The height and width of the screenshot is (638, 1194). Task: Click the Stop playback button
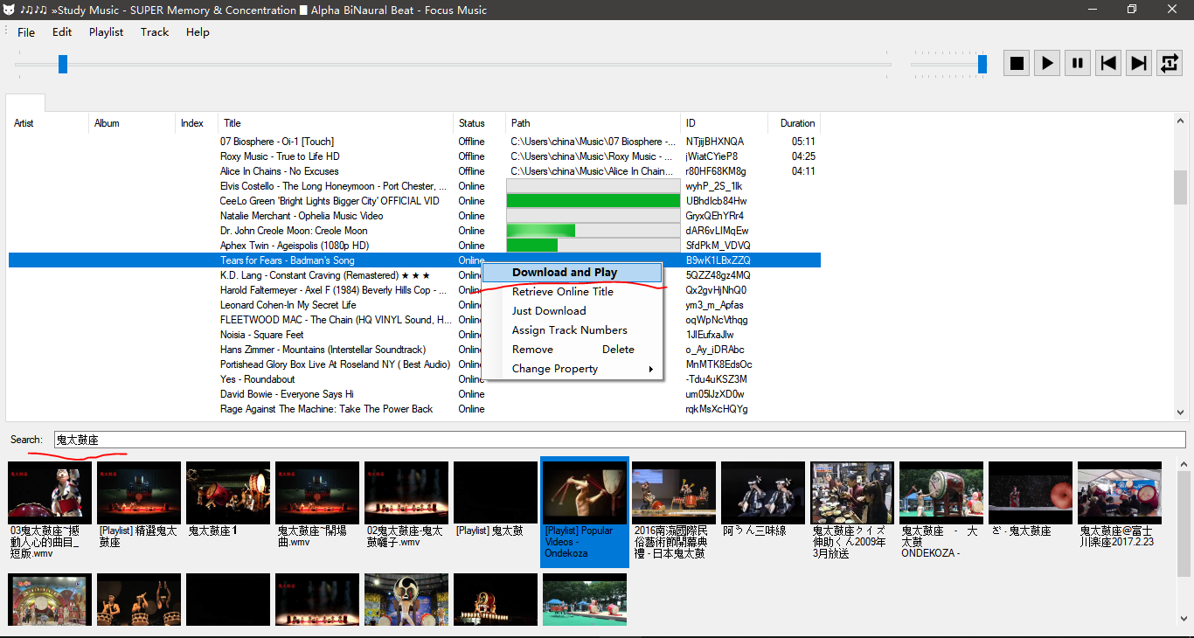pos(1017,63)
